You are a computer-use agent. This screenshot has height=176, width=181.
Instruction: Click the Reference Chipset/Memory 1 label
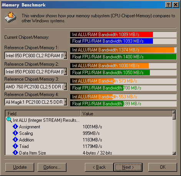point(32,48)
